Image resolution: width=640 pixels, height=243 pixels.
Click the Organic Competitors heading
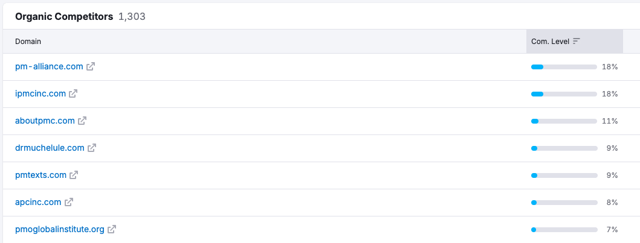tap(64, 17)
